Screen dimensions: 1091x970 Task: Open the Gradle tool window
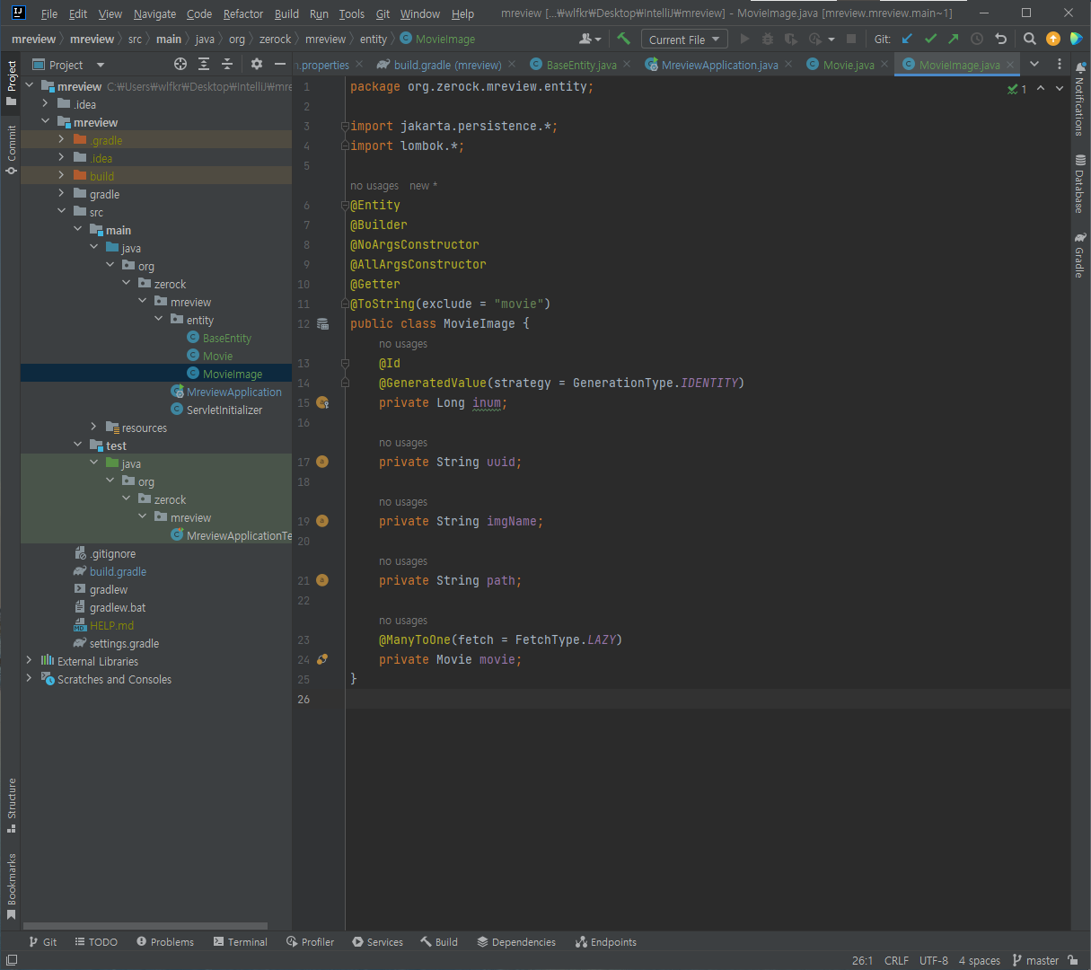(x=1080, y=256)
